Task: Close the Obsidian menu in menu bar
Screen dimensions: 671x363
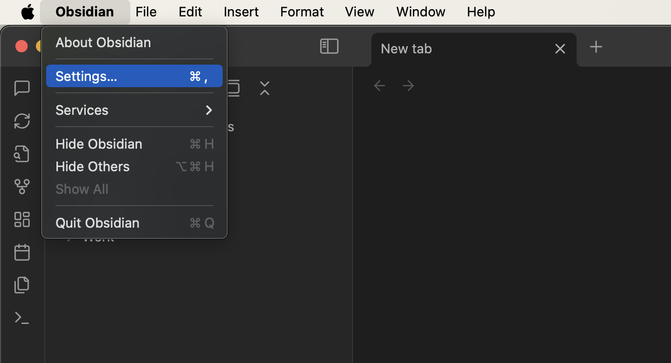Action: tap(85, 12)
